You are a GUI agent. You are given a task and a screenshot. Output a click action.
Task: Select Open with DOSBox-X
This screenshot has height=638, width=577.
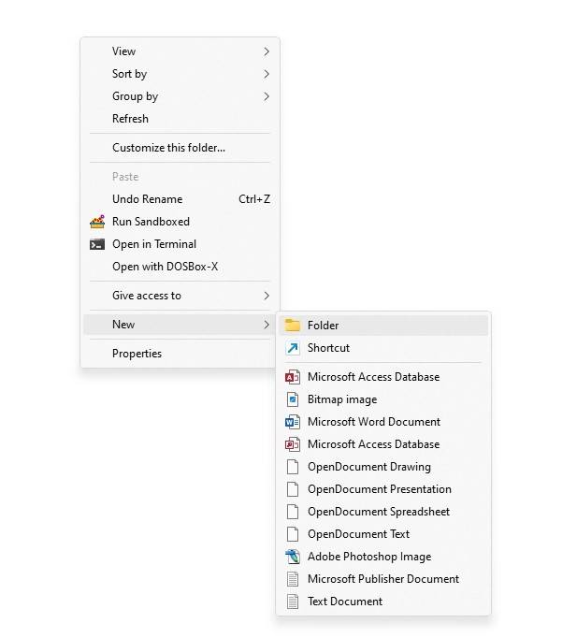pyautogui.click(x=165, y=267)
